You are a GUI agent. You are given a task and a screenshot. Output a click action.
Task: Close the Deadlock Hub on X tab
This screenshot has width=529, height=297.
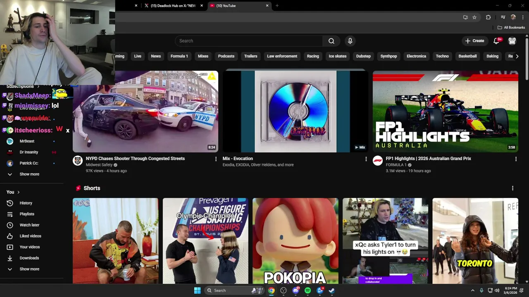202,6
